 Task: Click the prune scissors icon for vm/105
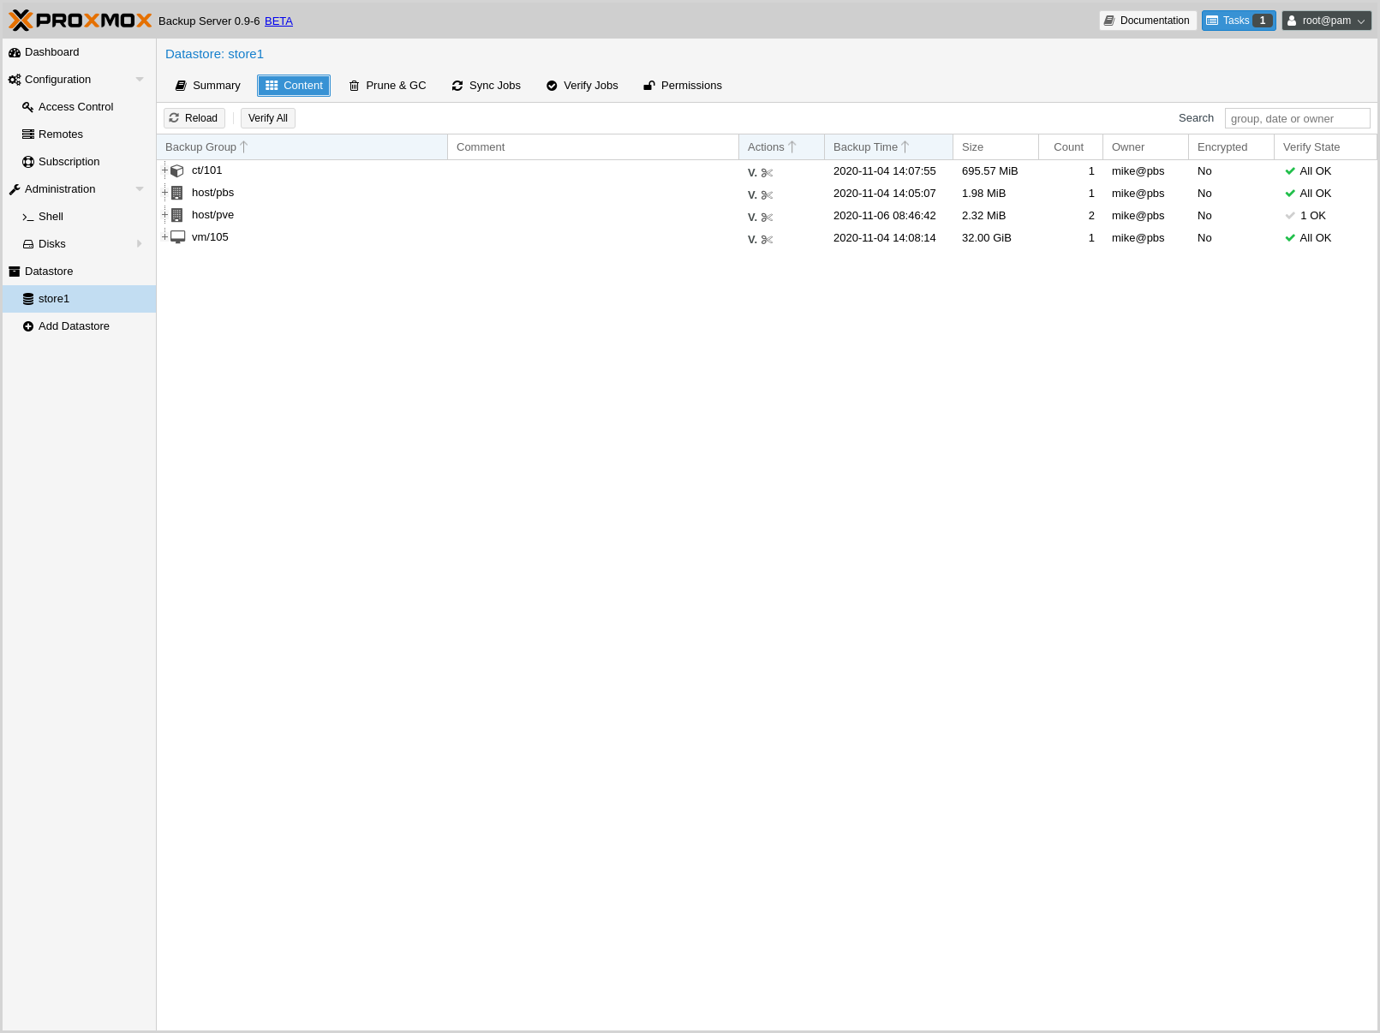pyautogui.click(x=767, y=239)
